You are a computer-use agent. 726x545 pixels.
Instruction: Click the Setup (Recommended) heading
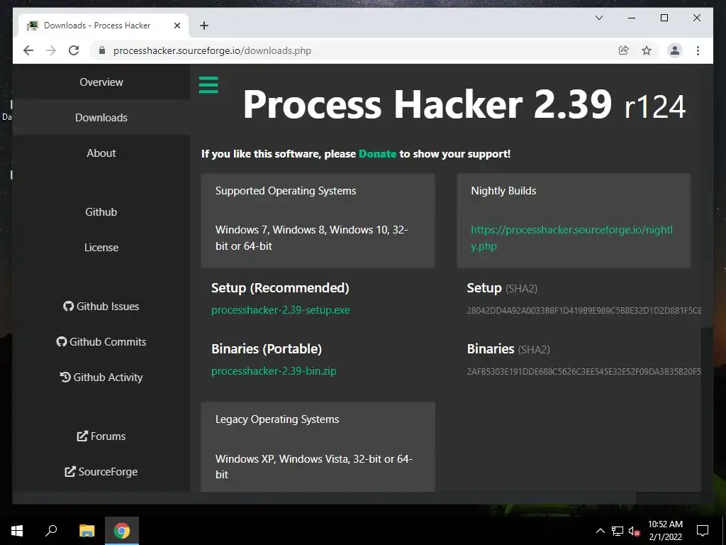tap(280, 288)
